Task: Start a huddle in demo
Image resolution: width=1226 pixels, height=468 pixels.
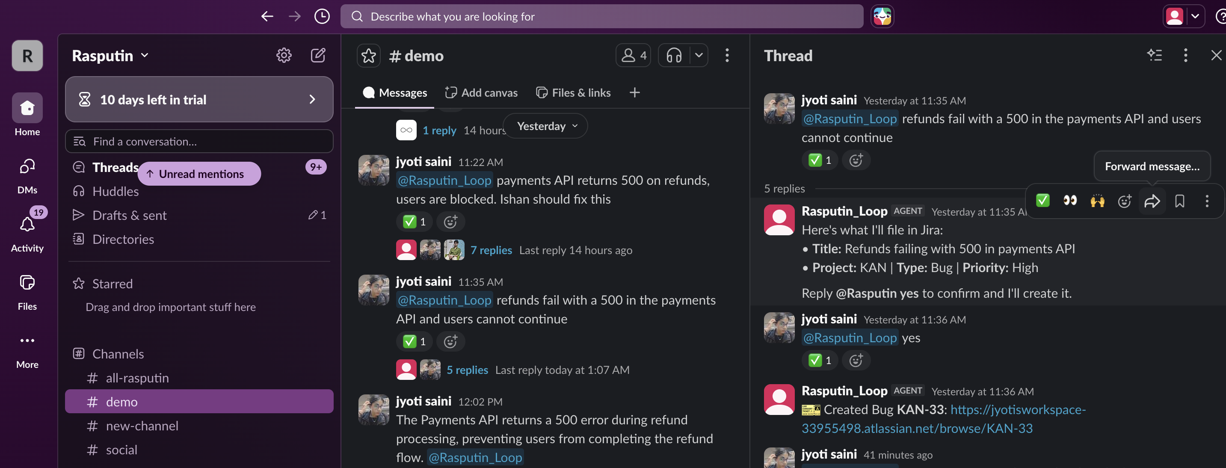Action: point(674,56)
